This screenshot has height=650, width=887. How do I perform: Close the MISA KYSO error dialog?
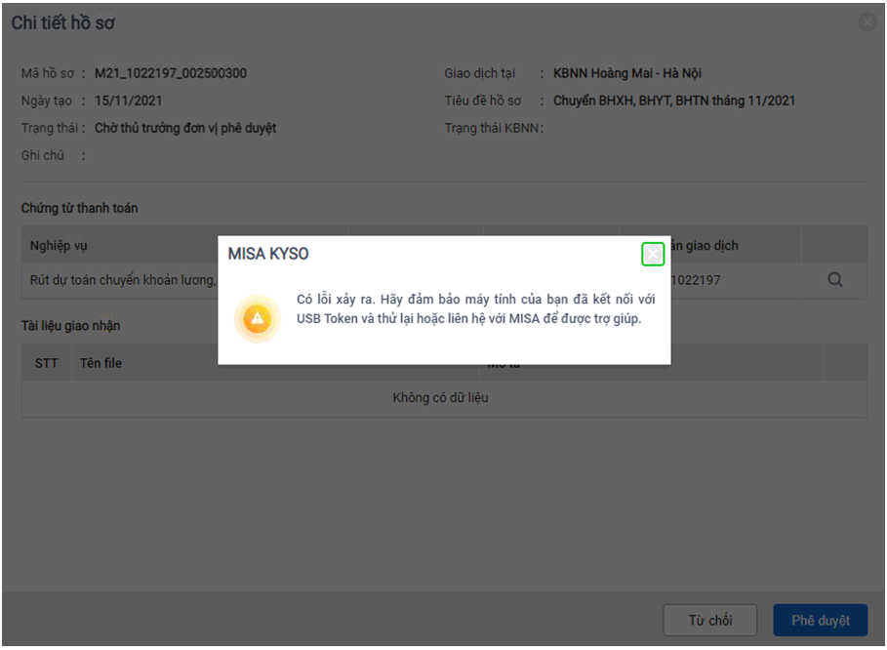tap(653, 254)
